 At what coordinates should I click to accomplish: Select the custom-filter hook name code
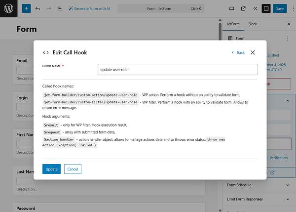(91, 102)
